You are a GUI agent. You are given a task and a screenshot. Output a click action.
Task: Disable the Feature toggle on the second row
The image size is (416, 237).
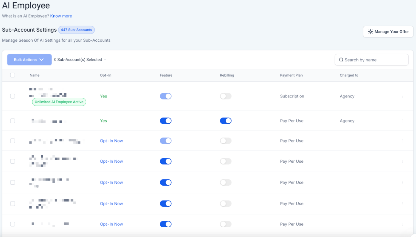pyautogui.click(x=166, y=121)
